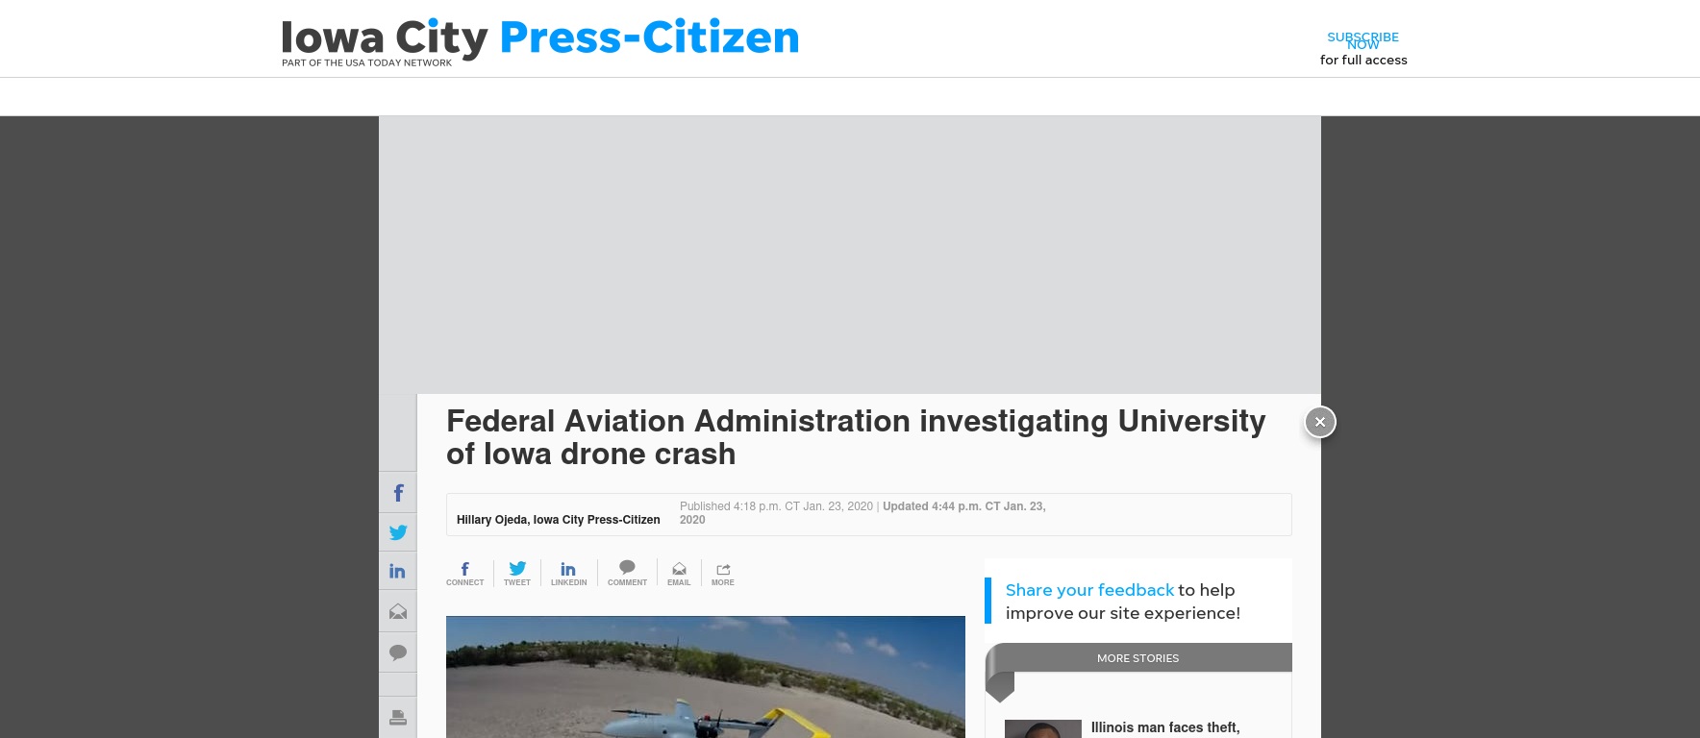The width and height of the screenshot is (1700, 738).
Task: Share on LinkedIn via sidebar icon
Action: (398, 572)
